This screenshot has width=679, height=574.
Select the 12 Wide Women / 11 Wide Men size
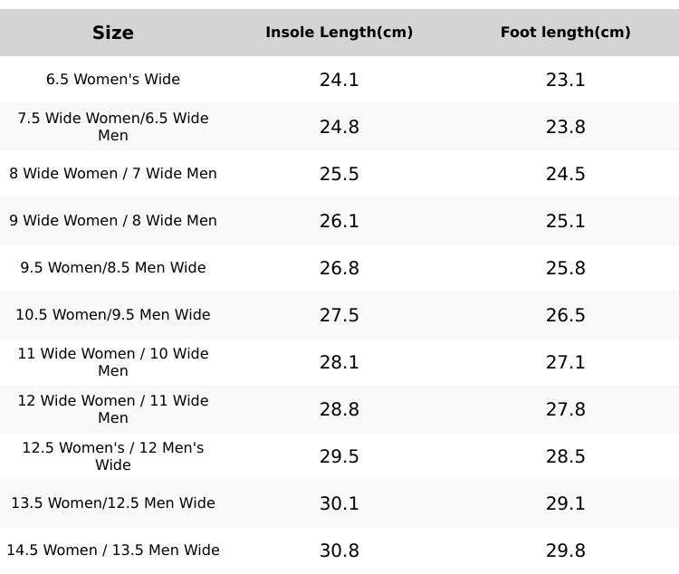(x=113, y=409)
